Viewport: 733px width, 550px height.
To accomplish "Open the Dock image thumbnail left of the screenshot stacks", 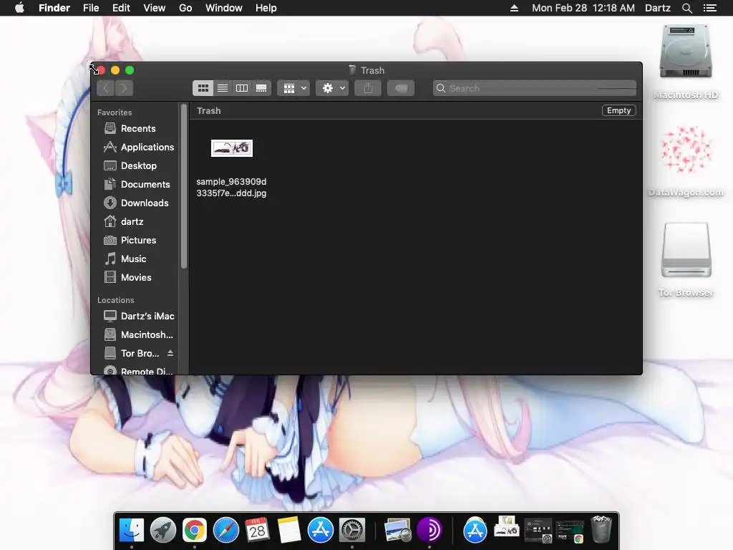I will tap(506, 526).
